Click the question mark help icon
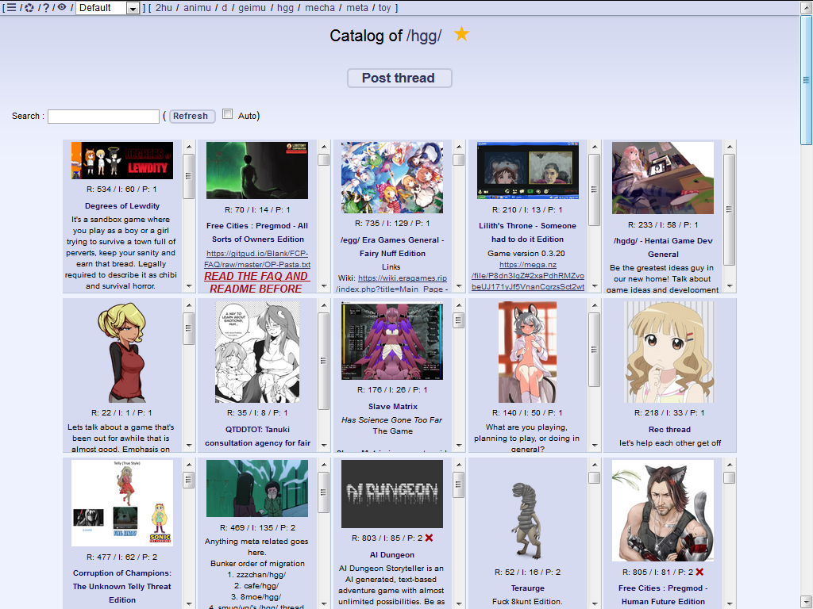 pyautogui.click(x=46, y=8)
